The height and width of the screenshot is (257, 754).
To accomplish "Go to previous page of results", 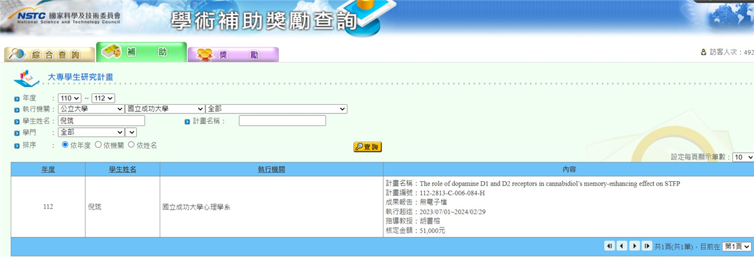I will 621,246.
